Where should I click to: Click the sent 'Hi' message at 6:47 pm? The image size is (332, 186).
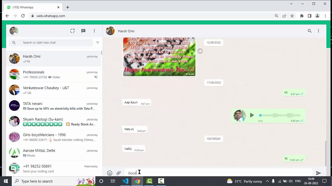click(294, 93)
